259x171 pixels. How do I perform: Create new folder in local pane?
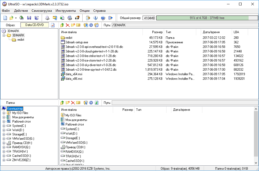point(68,103)
